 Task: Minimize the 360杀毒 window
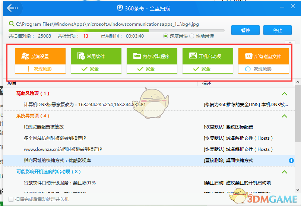tap(282, 7)
